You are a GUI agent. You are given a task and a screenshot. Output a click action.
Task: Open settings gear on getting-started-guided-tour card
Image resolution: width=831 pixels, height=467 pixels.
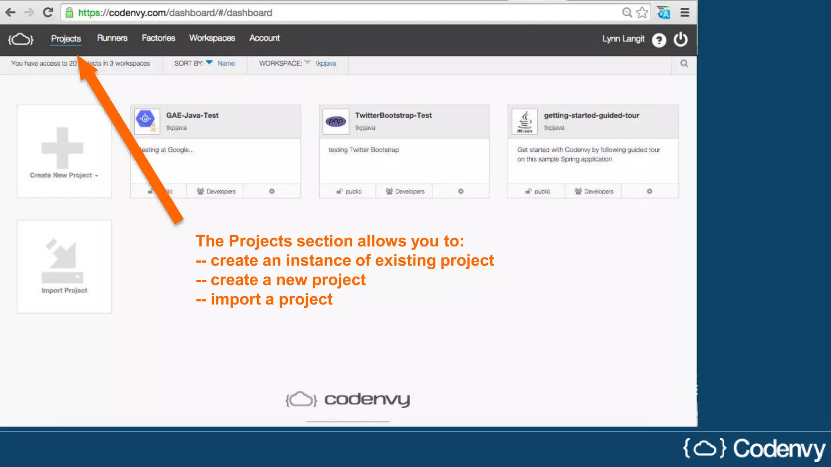coord(650,191)
